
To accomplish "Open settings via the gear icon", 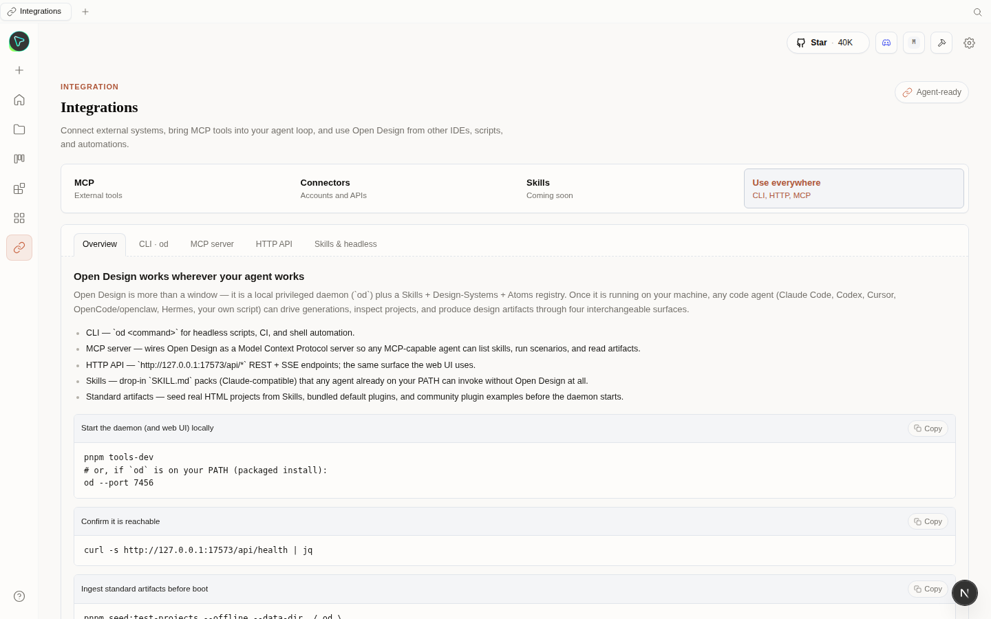I will [969, 43].
